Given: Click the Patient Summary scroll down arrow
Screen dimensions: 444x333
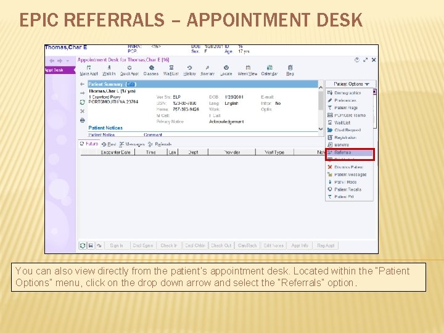Looking at the screenshot, I should click(x=321, y=129).
